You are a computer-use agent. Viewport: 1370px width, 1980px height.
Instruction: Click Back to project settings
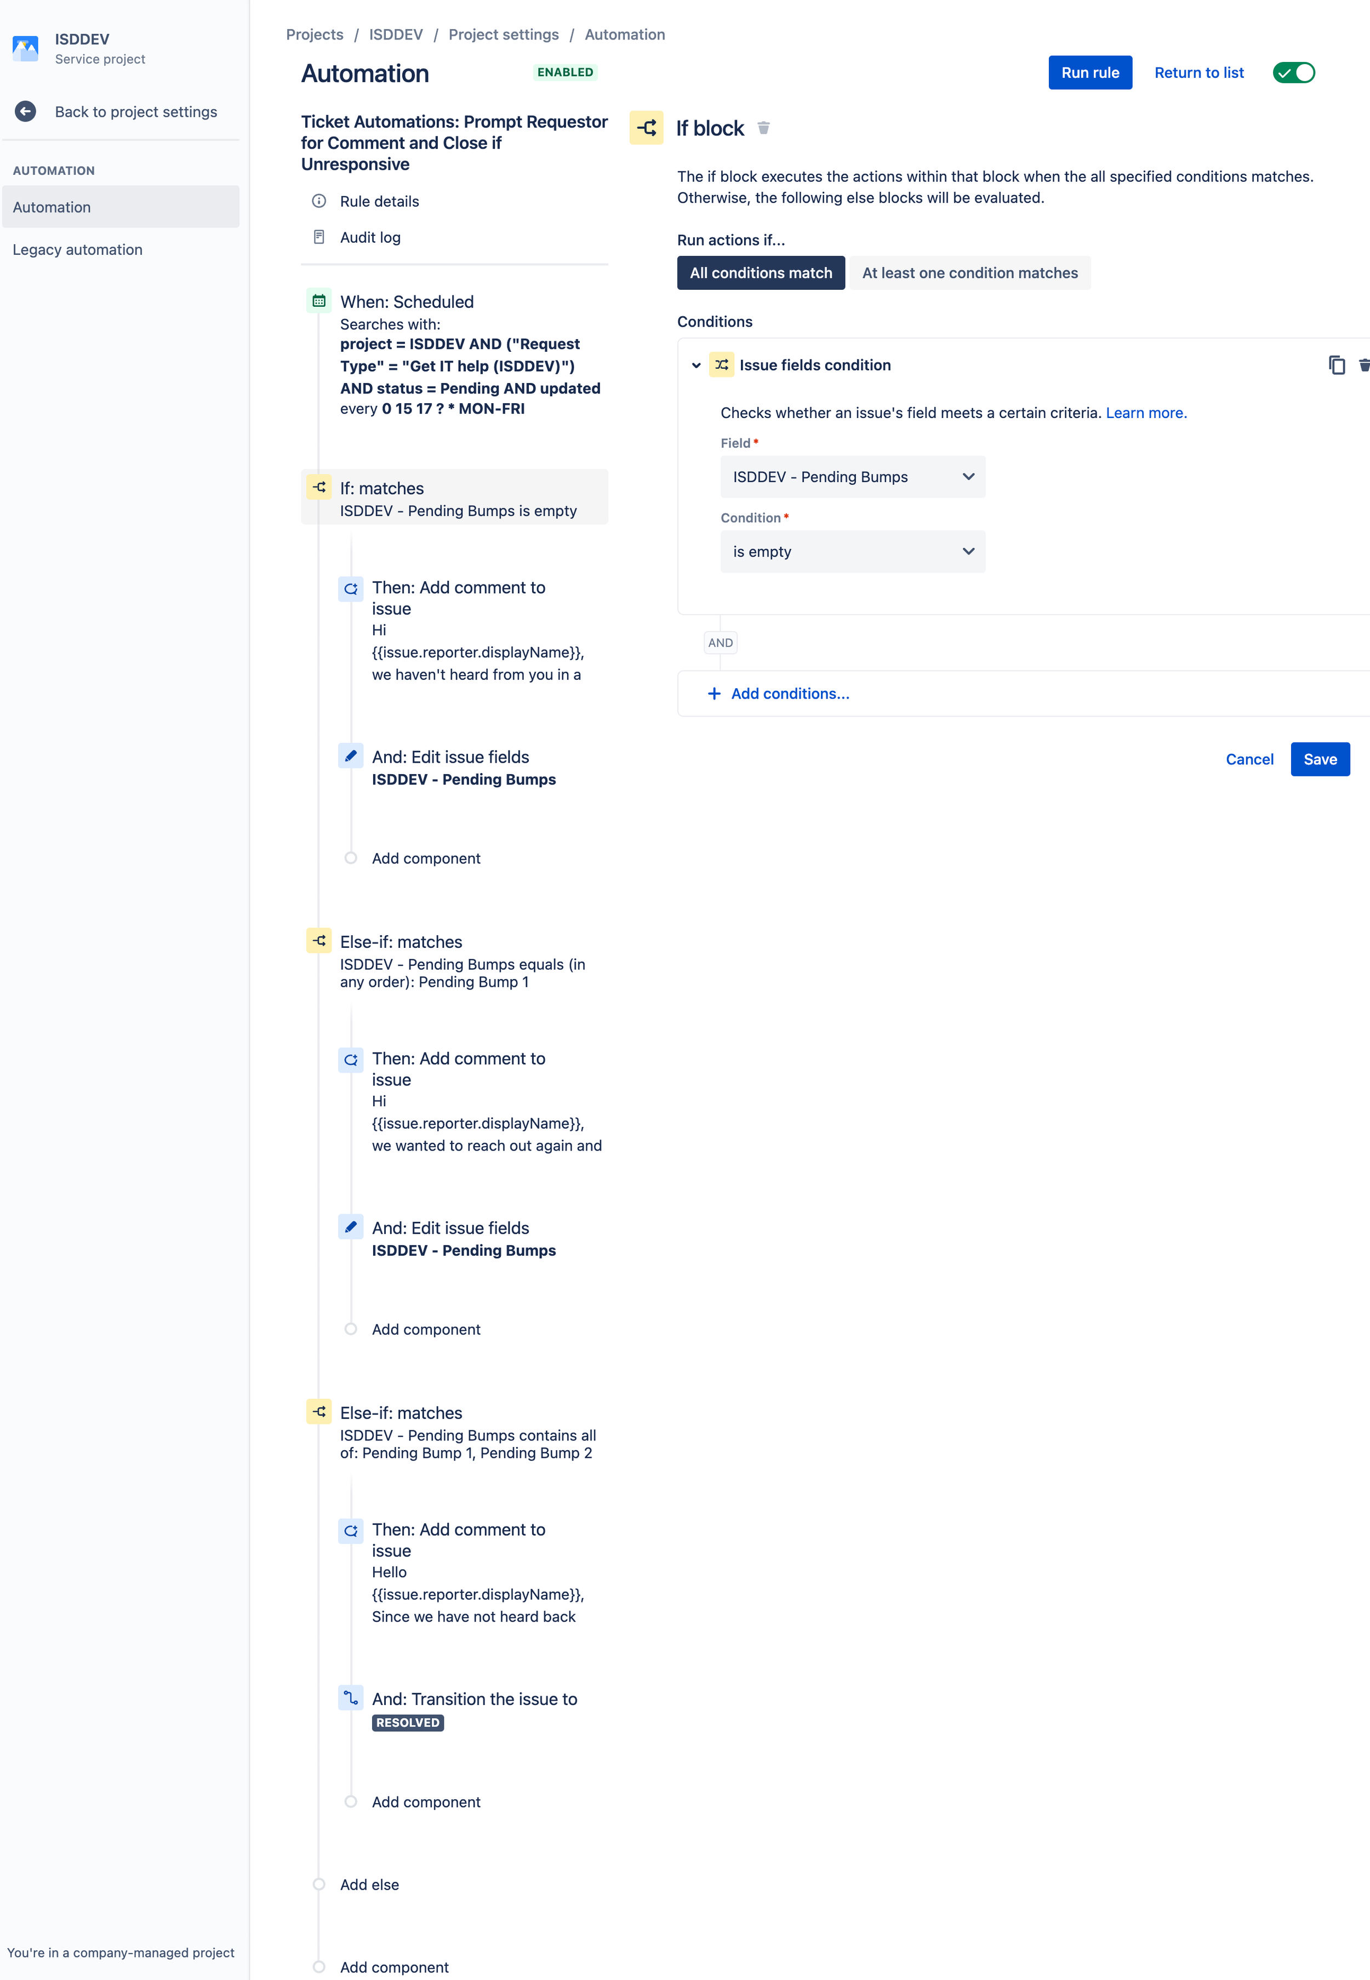[135, 112]
